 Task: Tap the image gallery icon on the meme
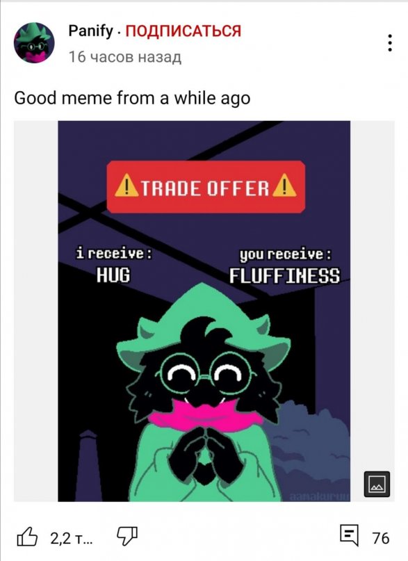[377, 484]
